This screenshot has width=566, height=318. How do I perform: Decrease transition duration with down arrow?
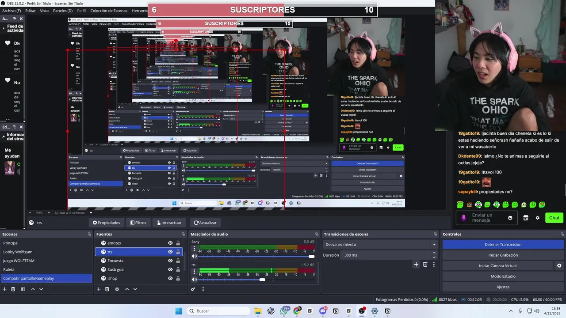(x=434, y=257)
